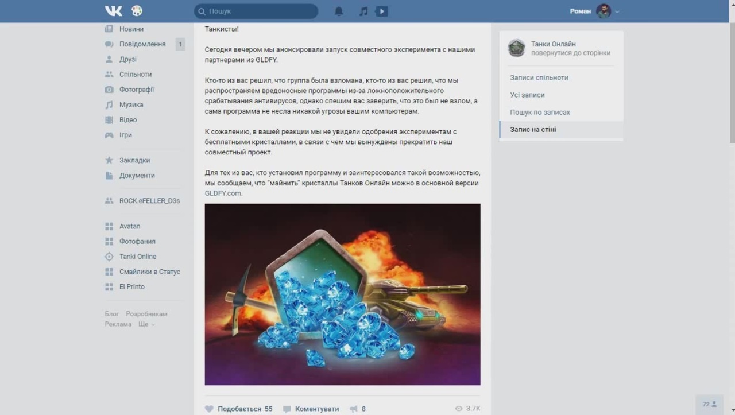This screenshot has width=735, height=415.
Task: Open the Відео sidebar icon
Action: [109, 120]
